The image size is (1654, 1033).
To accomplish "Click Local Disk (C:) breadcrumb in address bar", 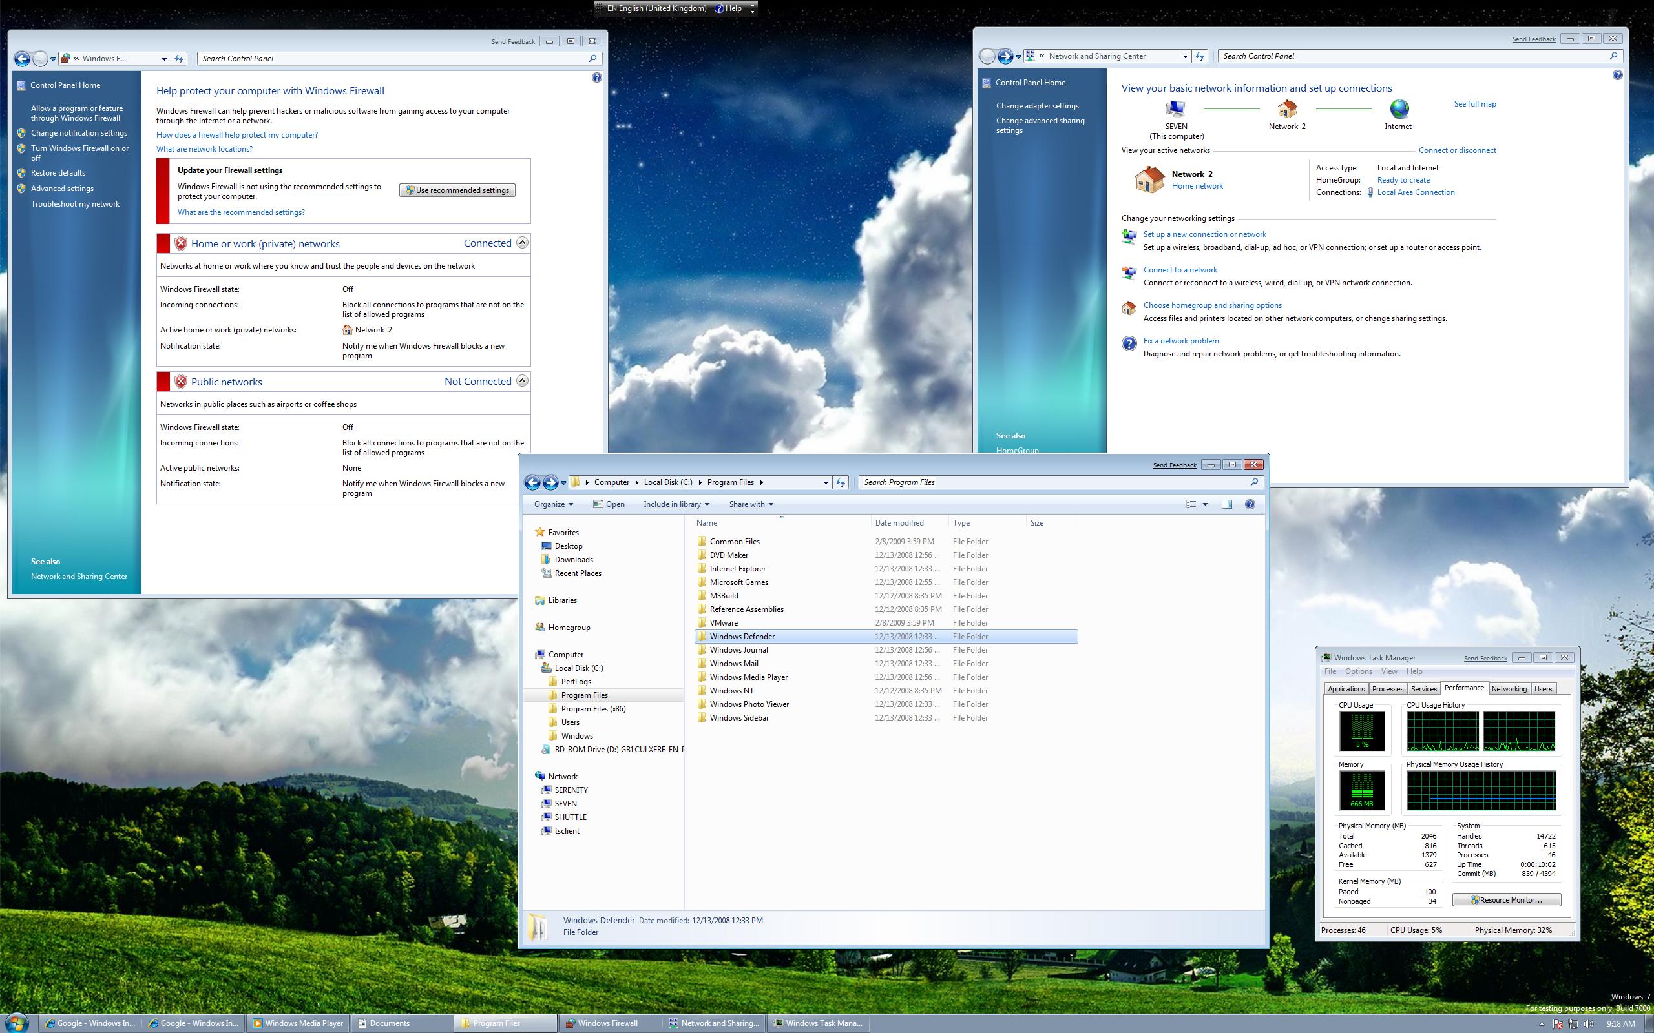I will [x=668, y=482].
